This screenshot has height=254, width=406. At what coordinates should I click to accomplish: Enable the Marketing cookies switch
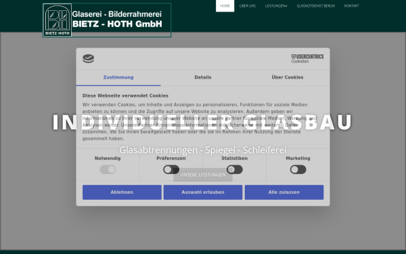tap(298, 169)
